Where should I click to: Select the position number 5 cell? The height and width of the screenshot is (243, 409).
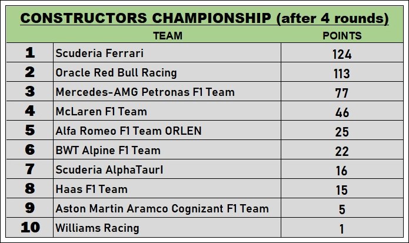30,131
